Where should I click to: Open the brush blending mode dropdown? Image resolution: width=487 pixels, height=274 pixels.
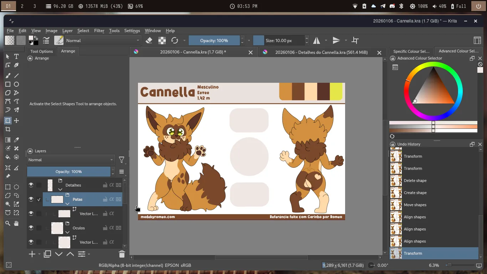coord(102,40)
